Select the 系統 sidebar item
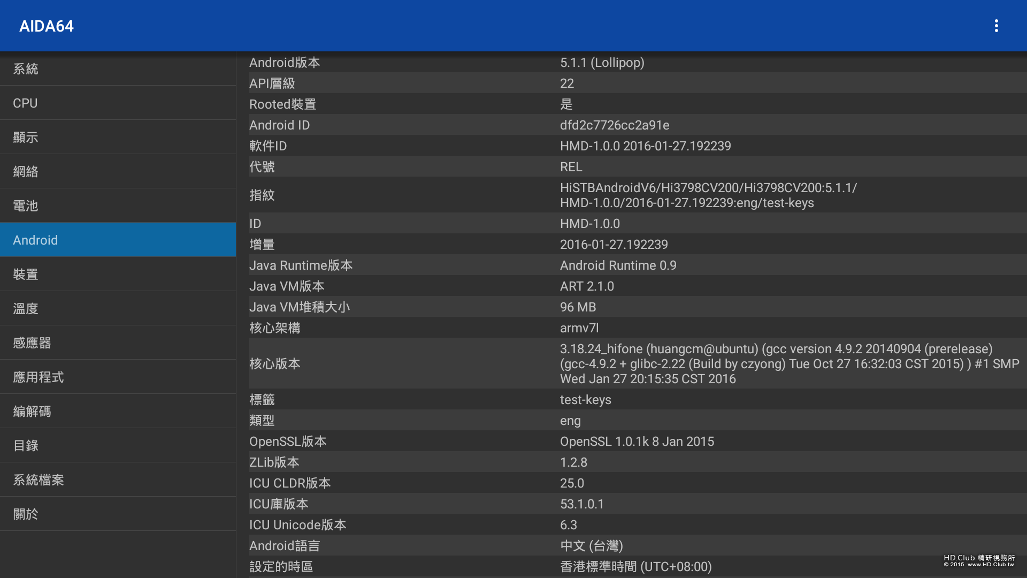Viewport: 1027px width, 578px height. 118,69
